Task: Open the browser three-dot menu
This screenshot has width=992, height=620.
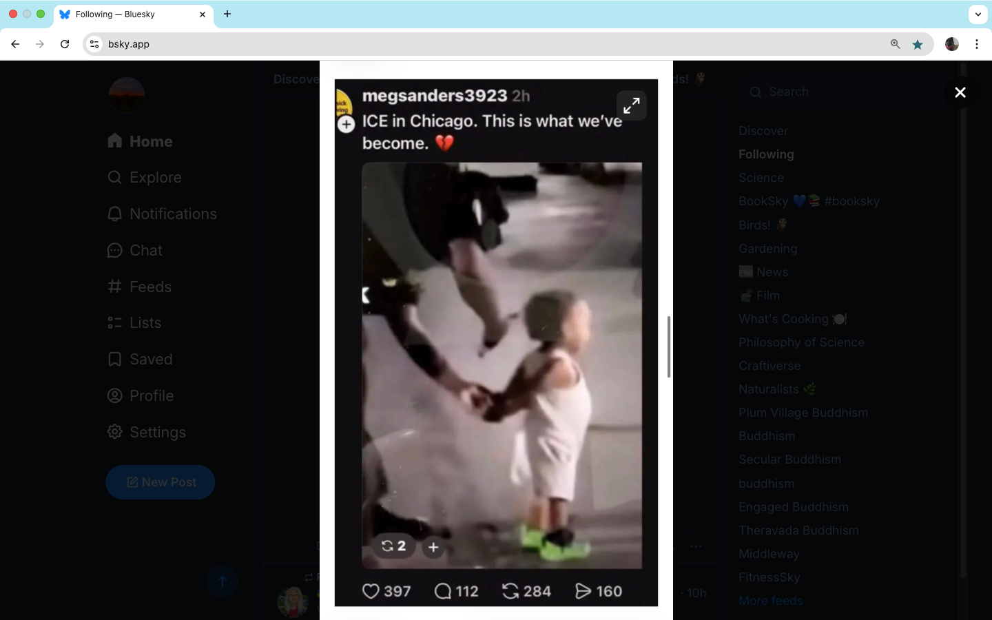Action: coord(977,44)
